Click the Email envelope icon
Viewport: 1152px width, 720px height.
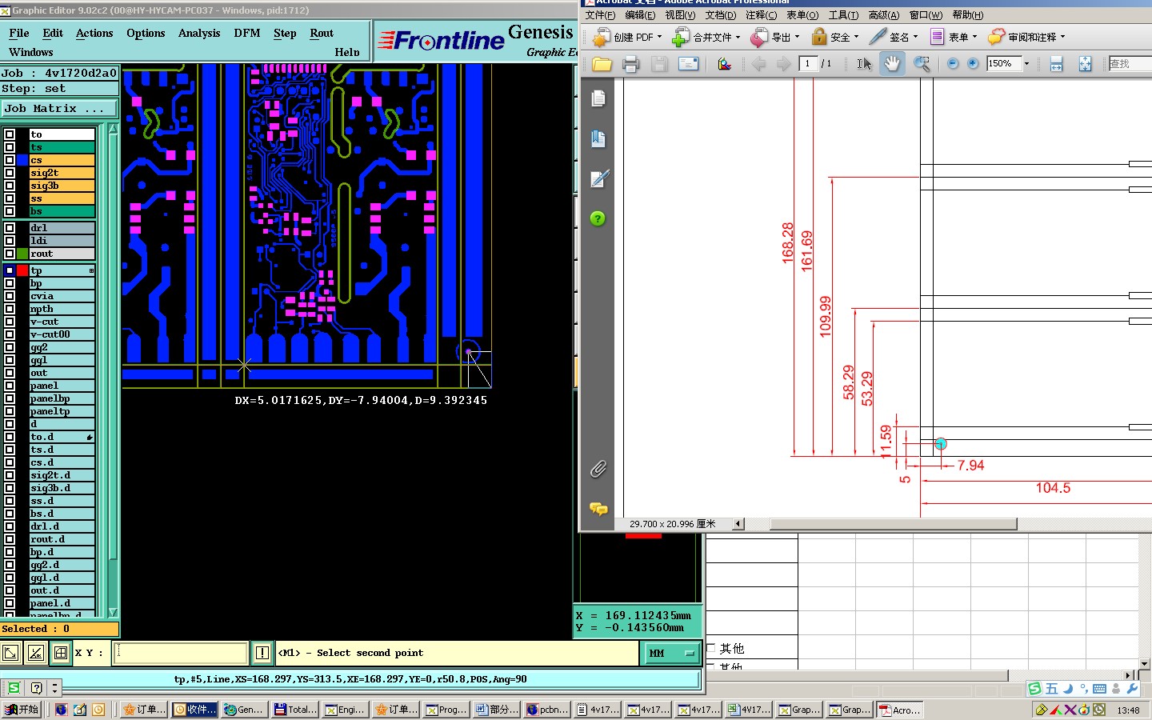point(688,64)
